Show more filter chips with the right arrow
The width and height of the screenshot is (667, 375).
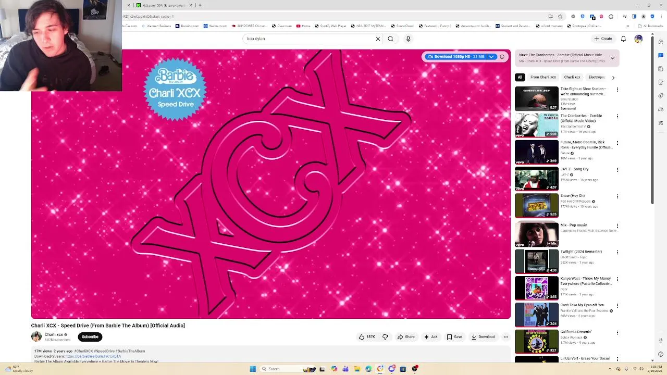tap(613, 78)
